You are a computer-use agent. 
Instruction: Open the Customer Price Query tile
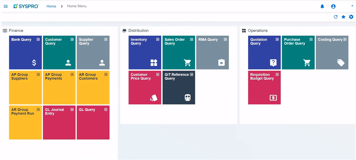point(145,88)
